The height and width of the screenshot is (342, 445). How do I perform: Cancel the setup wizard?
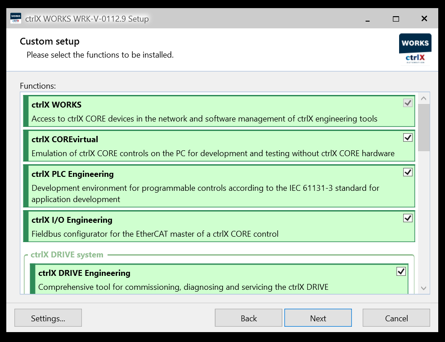pos(396,318)
